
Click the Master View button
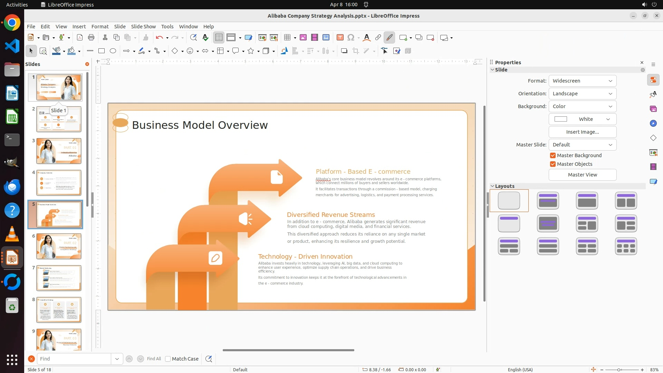coord(582,175)
